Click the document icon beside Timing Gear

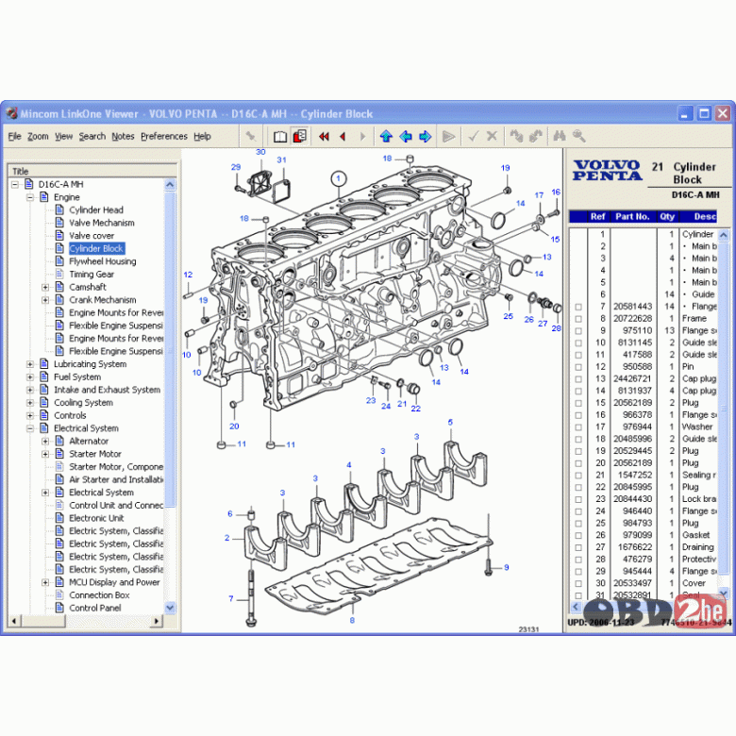point(59,274)
